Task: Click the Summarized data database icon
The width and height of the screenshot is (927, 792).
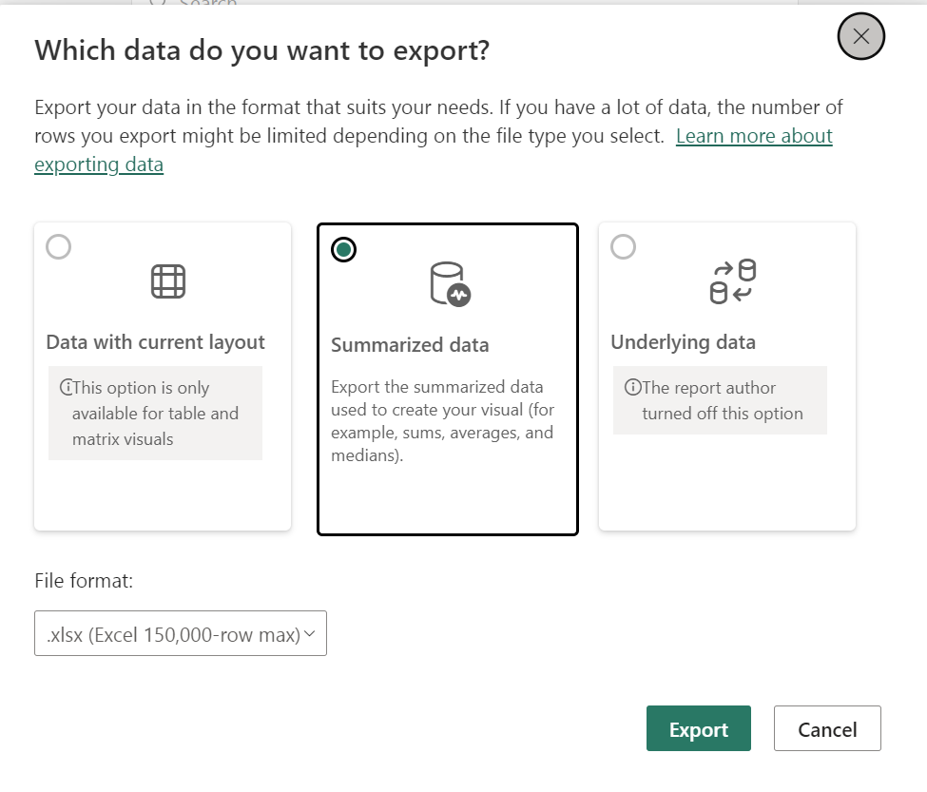Action: pyautogui.click(x=450, y=284)
